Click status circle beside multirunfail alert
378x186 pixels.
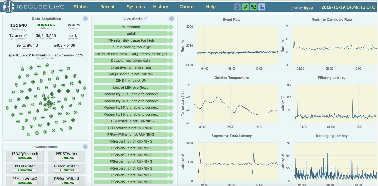click(171, 27)
